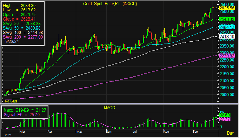Click the vertical cursor line on price chart
Screen dimensions: 239x138
pyautogui.click(x=212, y=52)
